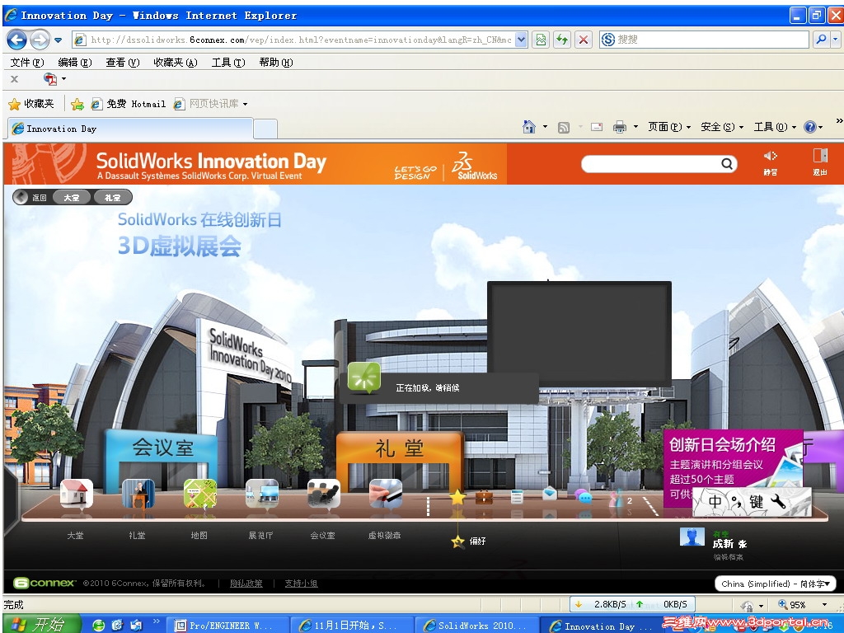Open 偏好 preferences star-wrench icon

coord(457,542)
